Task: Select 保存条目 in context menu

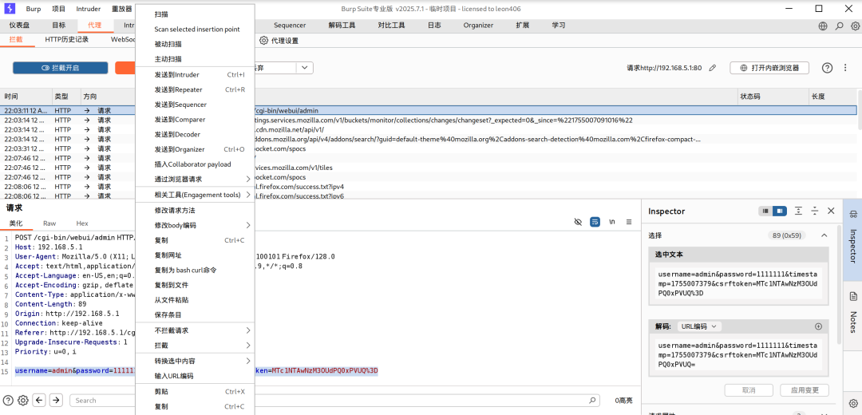Action: (x=196, y=315)
